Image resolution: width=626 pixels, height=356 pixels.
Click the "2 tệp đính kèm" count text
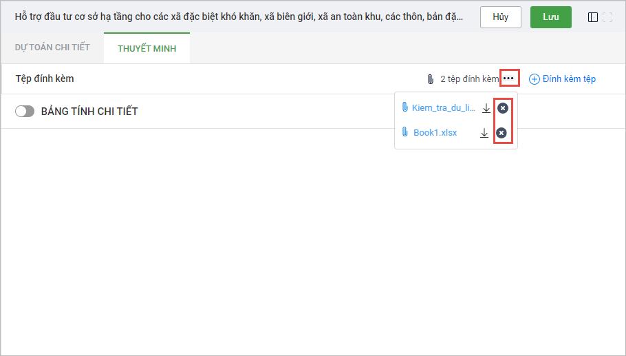[x=469, y=79]
